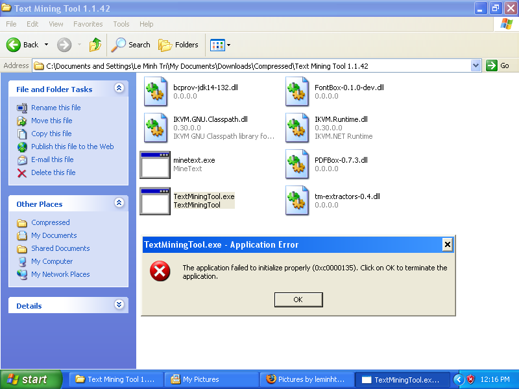
Task: Select FontBox-0.1.0-dev.dll file icon
Action: pyautogui.click(x=297, y=91)
